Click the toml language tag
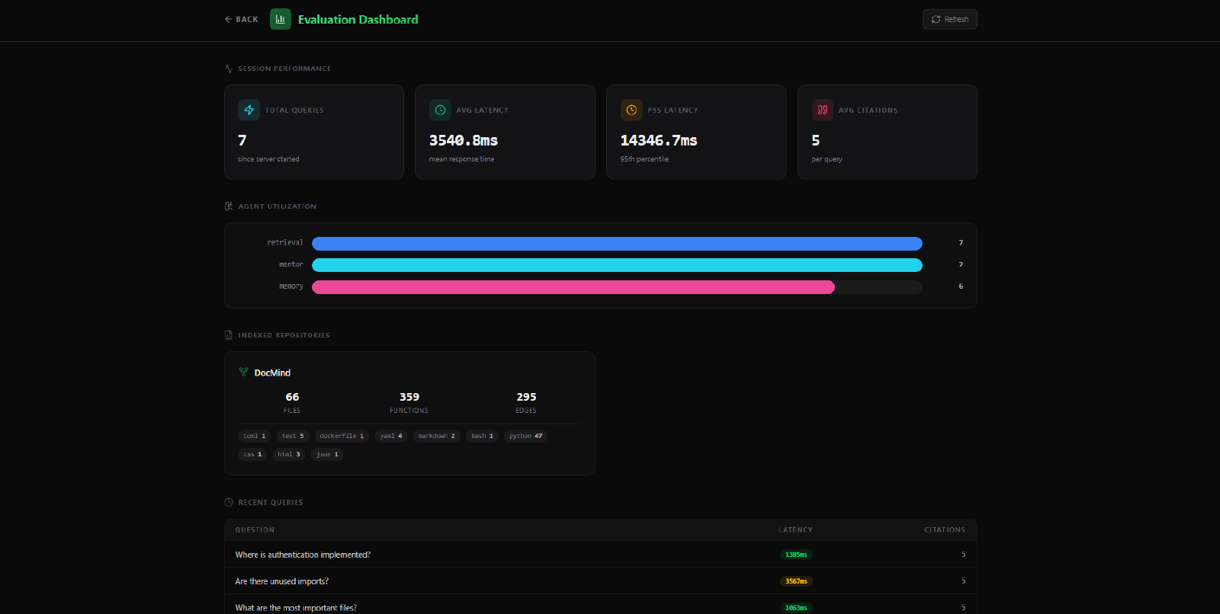The width and height of the screenshot is (1220, 614). 255,437
